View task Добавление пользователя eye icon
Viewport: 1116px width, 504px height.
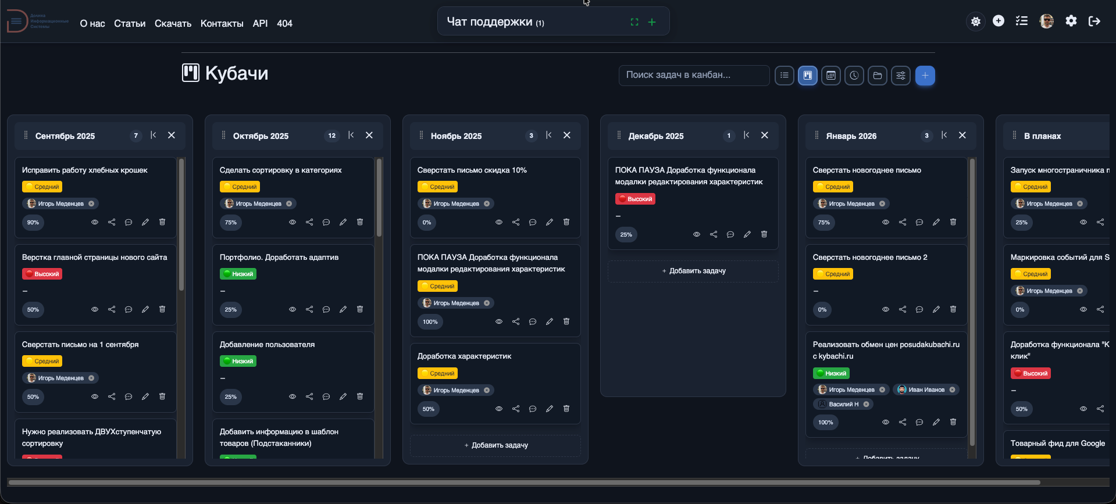coord(293,396)
